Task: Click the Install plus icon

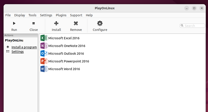Action: [x=56, y=24]
